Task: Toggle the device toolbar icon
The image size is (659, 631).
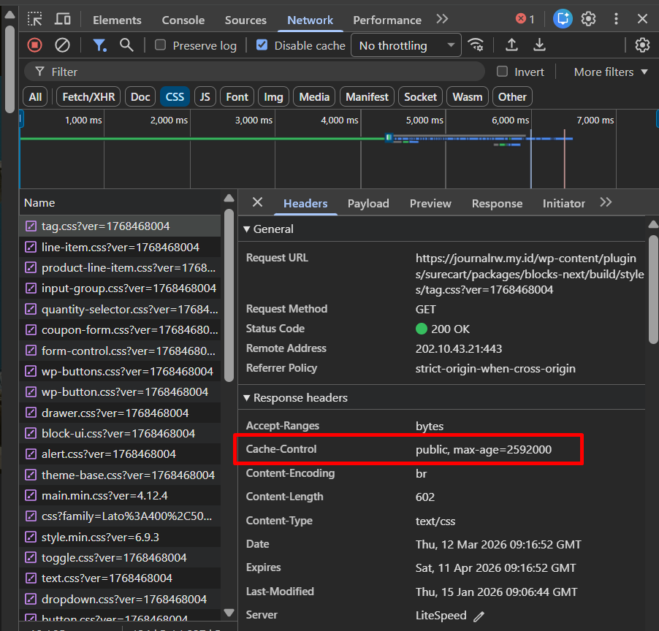Action: [x=63, y=20]
